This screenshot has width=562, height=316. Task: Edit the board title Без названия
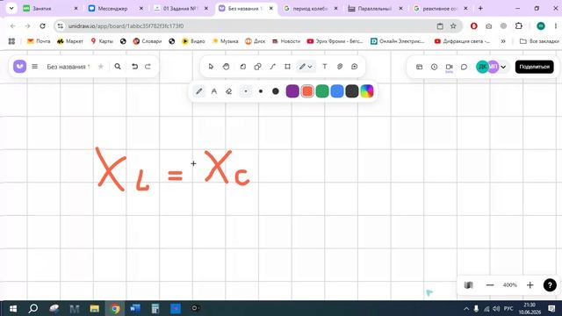(68, 67)
